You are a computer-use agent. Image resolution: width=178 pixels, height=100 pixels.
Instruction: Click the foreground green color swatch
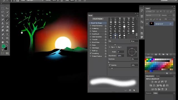click(4, 46)
